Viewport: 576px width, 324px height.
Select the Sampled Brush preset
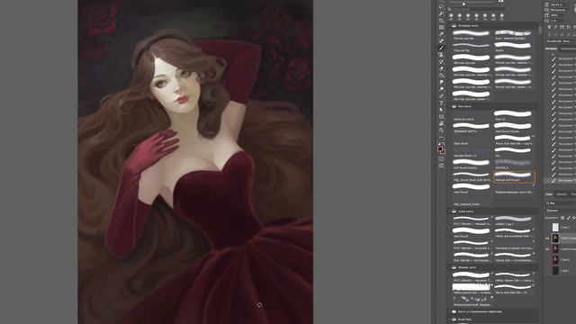click(472, 152)
